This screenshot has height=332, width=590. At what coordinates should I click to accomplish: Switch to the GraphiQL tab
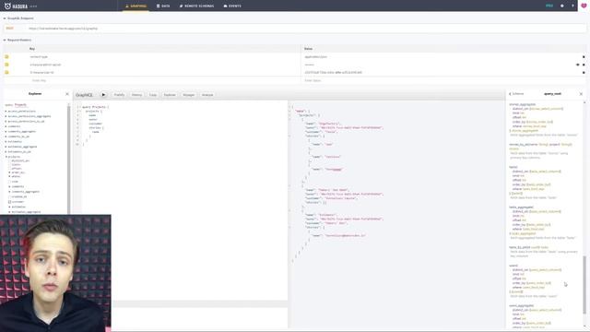tap(136, 6)
